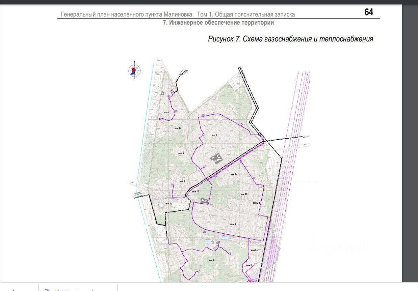
Task: Click the gray building symbol in м-н 1б
Action: coord(204,201)
